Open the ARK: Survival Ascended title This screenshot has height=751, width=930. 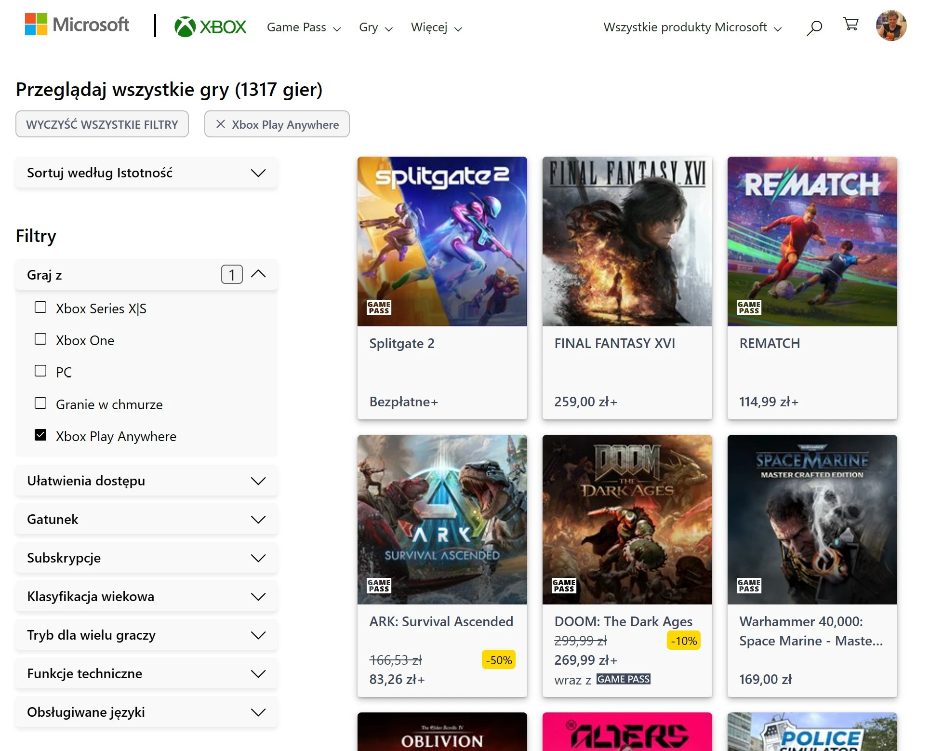pyautogui.click(x=441, y=621)
